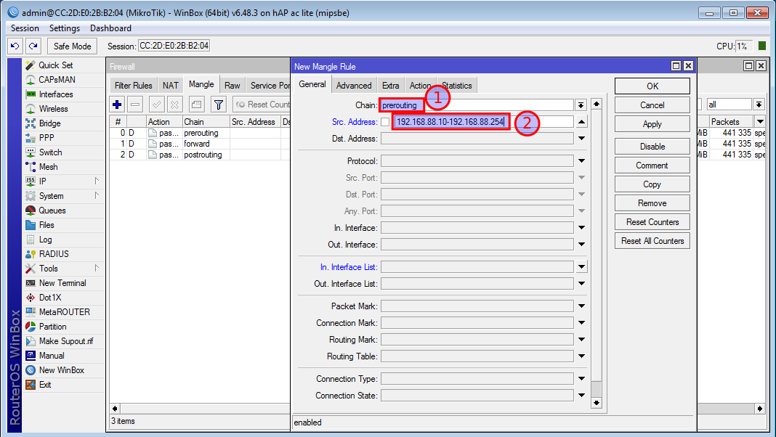Open Mesh in the sidebar
The height and width of the screenshot is (437, 776).
pos(48,166)
